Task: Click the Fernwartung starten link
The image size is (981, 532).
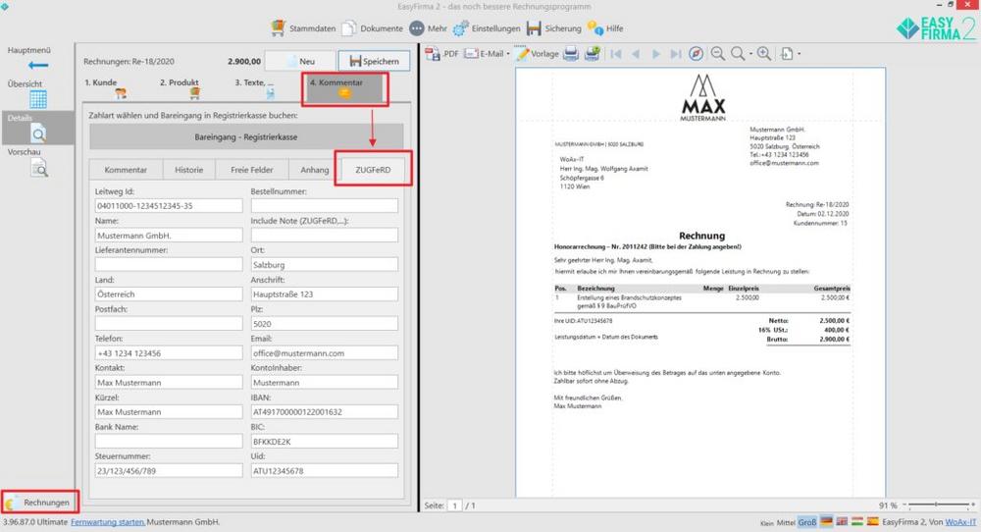Action: click(108, 521)
